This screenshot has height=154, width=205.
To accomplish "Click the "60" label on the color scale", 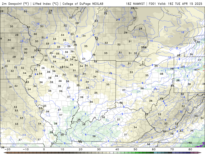I will point(154,149).
